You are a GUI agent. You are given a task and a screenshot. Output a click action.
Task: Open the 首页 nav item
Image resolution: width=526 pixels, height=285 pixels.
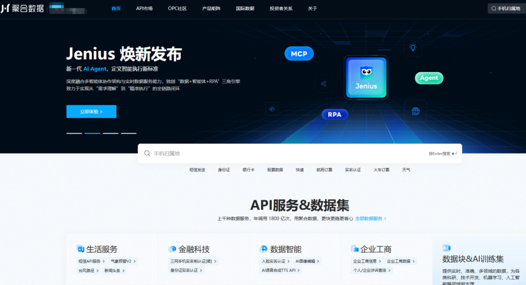116,8
